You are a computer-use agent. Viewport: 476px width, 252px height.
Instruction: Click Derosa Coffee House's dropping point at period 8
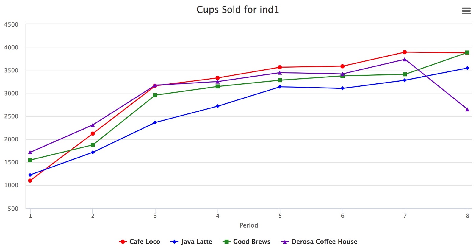pos(467,109)
